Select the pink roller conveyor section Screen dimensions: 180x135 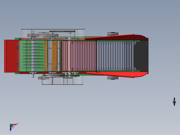coord(79,56)
